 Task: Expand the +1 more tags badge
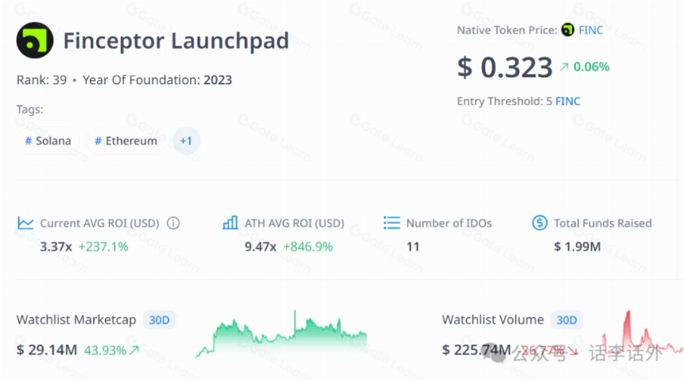(x=186, y=141)
